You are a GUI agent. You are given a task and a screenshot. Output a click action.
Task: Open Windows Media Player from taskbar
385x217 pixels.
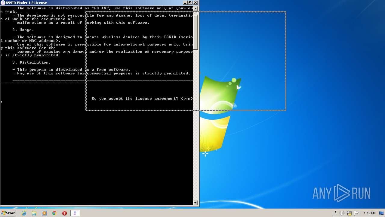click(x=44, y=213)
